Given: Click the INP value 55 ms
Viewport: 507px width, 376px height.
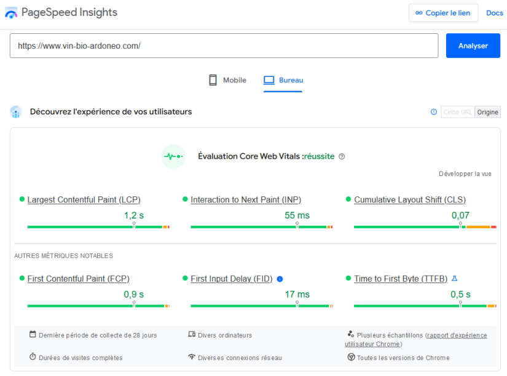Looking at the screenshot, I should [297, 215].
